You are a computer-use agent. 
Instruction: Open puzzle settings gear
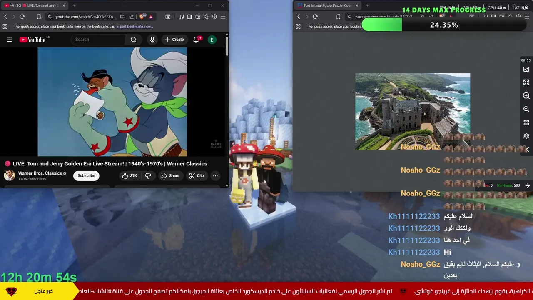tap(526, 136)
